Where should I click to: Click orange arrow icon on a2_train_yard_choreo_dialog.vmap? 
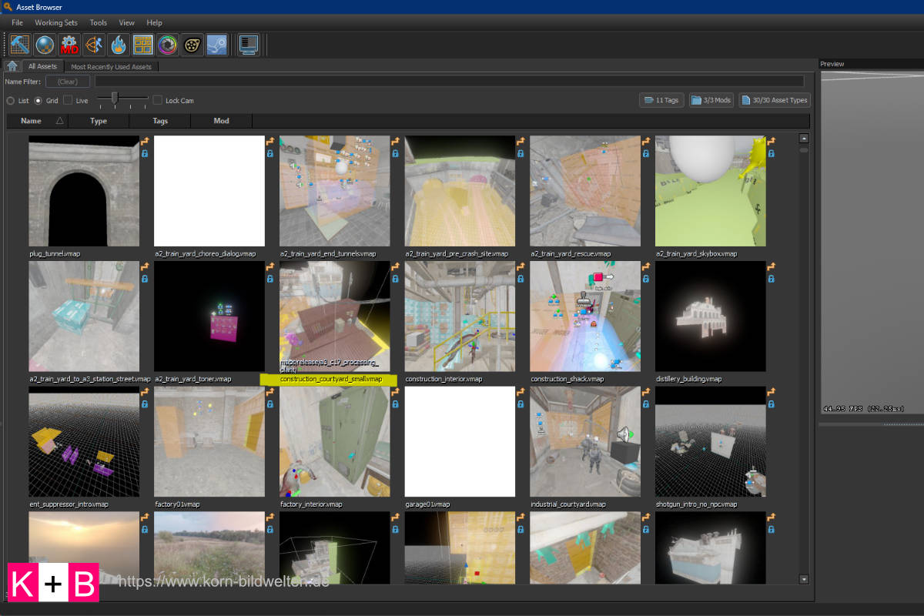click(269, 142)
